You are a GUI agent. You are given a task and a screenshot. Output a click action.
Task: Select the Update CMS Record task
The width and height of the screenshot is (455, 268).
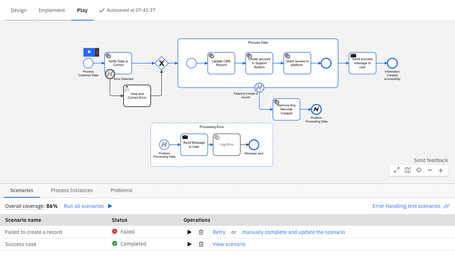(x=221, y=63)
